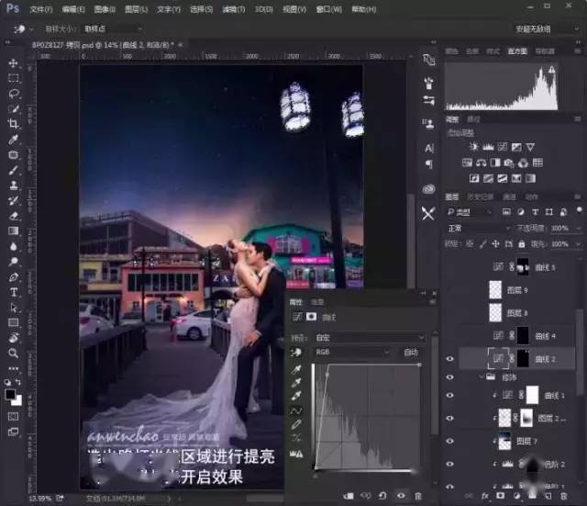Screen dimensions: 587x506
Task: Add layer style via fx icon
Action: click(485, 496)
